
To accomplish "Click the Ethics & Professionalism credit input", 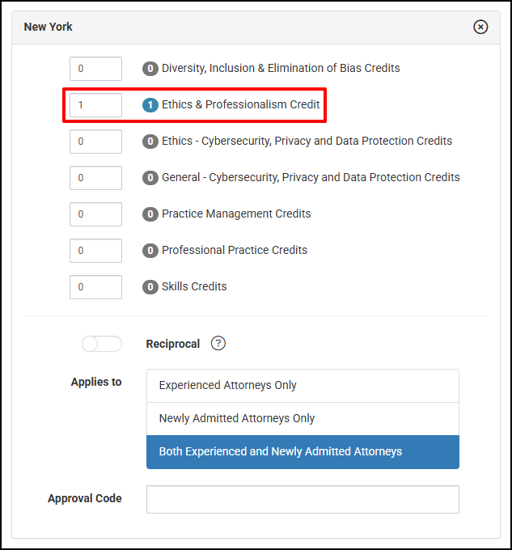I will pyautogui.click(x=95, y=105).
